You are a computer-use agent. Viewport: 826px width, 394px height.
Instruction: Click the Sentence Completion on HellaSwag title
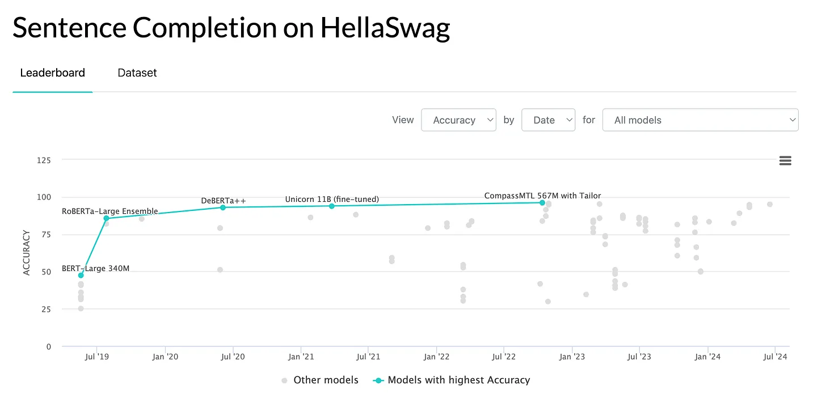231,28
